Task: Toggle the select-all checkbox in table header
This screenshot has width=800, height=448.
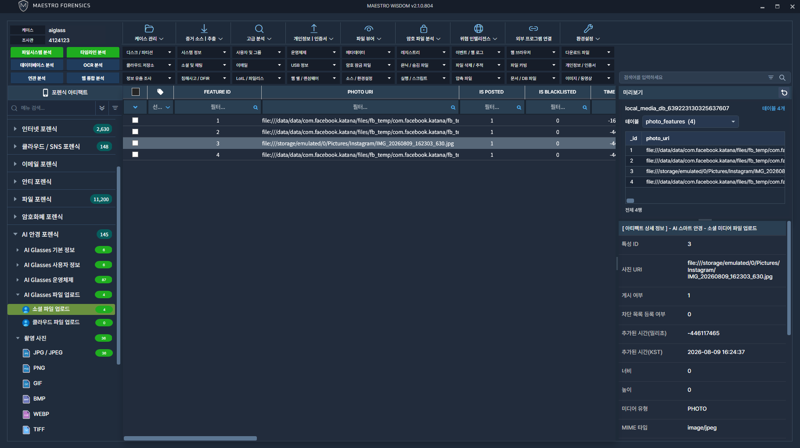Action: tap(136, 92)
